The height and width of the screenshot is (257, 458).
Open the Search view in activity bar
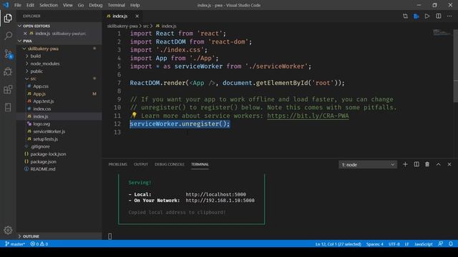coord(8,36)
